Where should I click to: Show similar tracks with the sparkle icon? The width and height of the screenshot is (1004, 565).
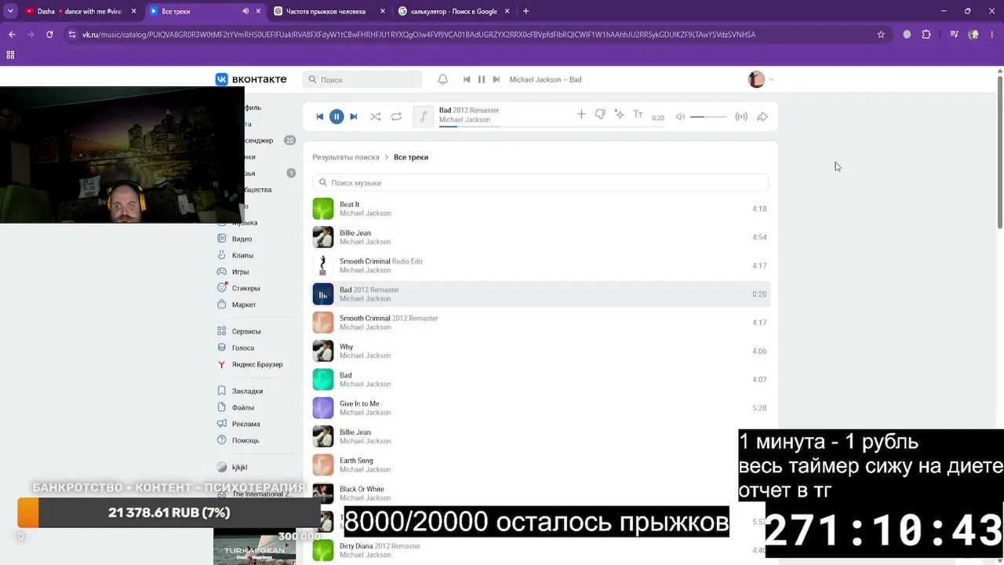(619, 115)
